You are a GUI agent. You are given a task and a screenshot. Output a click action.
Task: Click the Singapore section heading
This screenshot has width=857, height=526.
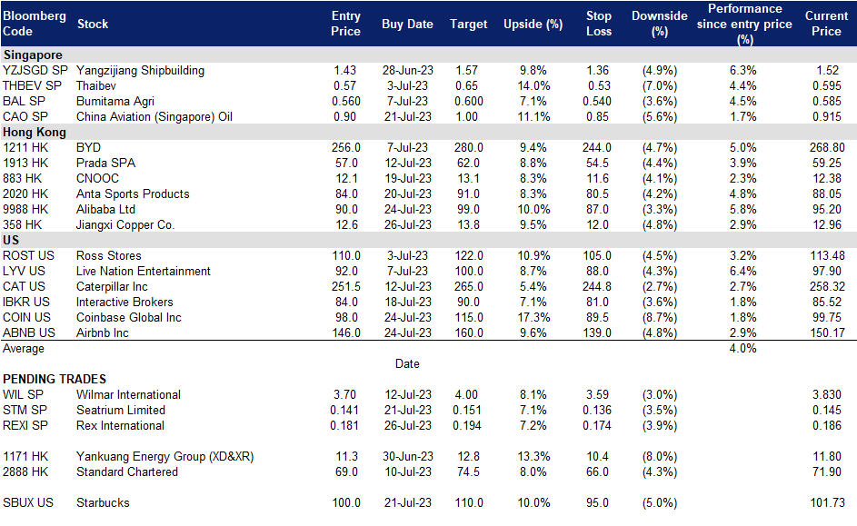pyautogui.click(x=33, y=55)
